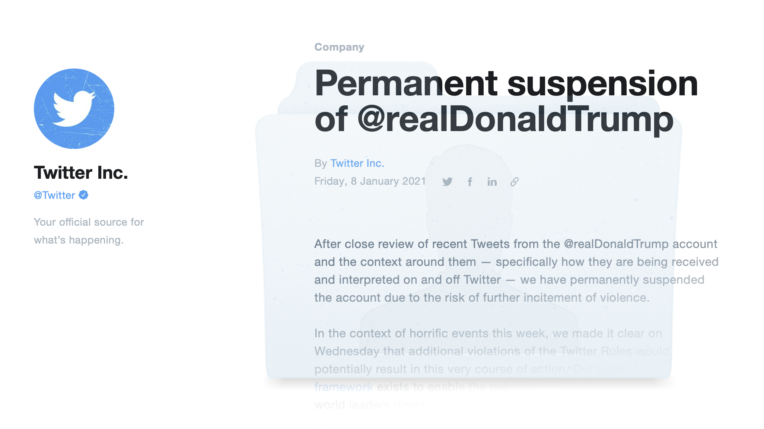This screenshot has width=764, height=429.
Task: Share the article via LinkedIn icon
Action: 492,182
